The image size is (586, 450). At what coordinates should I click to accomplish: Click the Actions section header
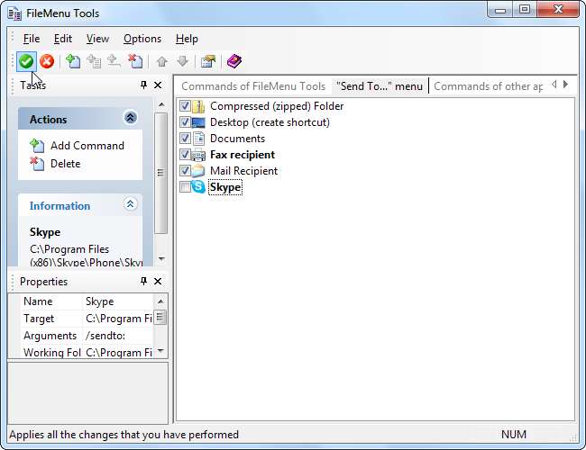[80, 119]
